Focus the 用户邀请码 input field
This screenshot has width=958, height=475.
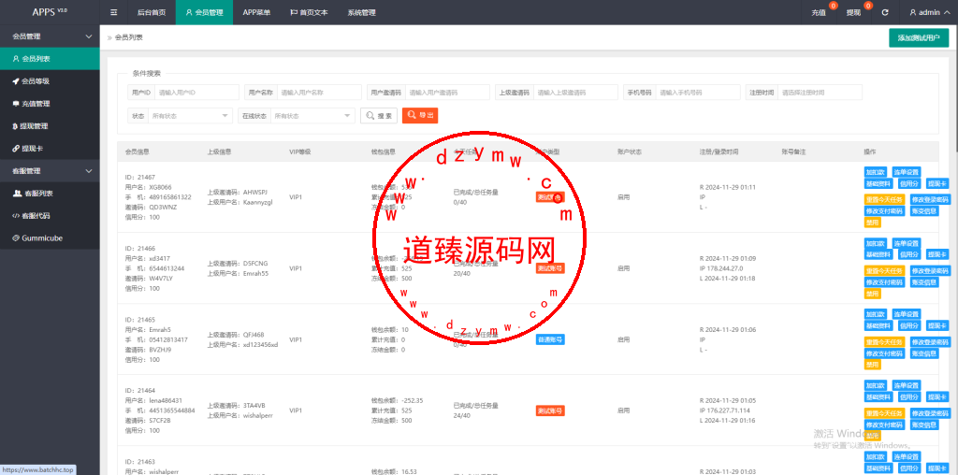pyautogui.click(x=447, y=93)
